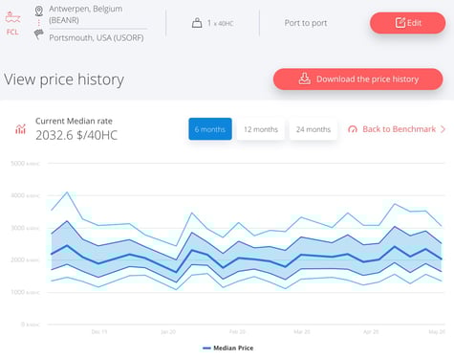Click the Edit button

407,23
